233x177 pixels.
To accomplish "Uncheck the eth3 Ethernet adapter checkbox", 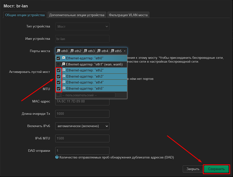I will 59,77.
